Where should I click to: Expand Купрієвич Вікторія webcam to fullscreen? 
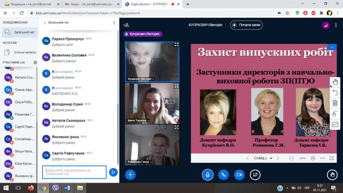[x=177, y=45]
